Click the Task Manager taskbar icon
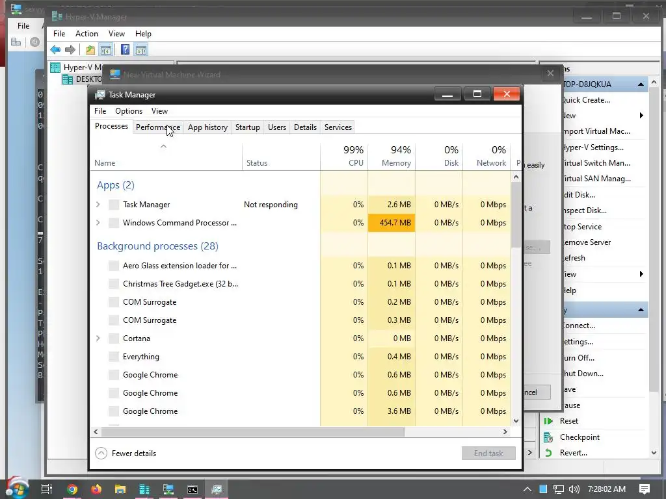The image size is (666, 499). [217, 489]
